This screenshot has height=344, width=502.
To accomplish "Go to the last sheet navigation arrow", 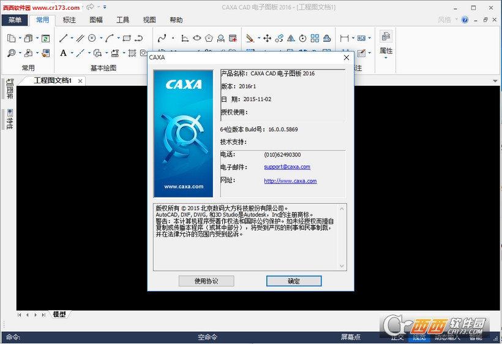I will (43, 315).
